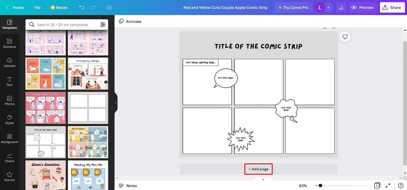Click the add comment icon beside the page

tap(344, 37)
